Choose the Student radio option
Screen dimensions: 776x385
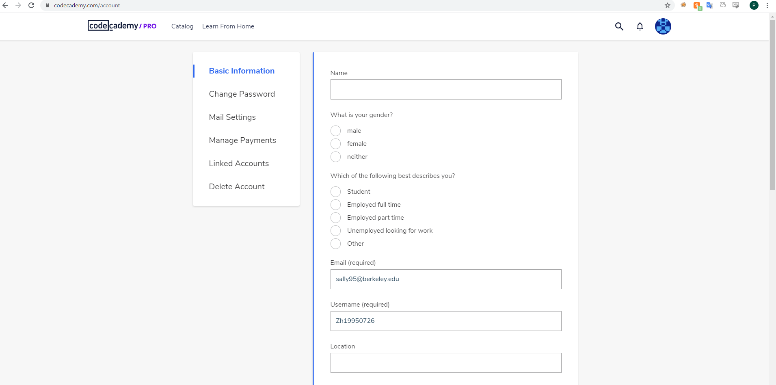(335, 192)
